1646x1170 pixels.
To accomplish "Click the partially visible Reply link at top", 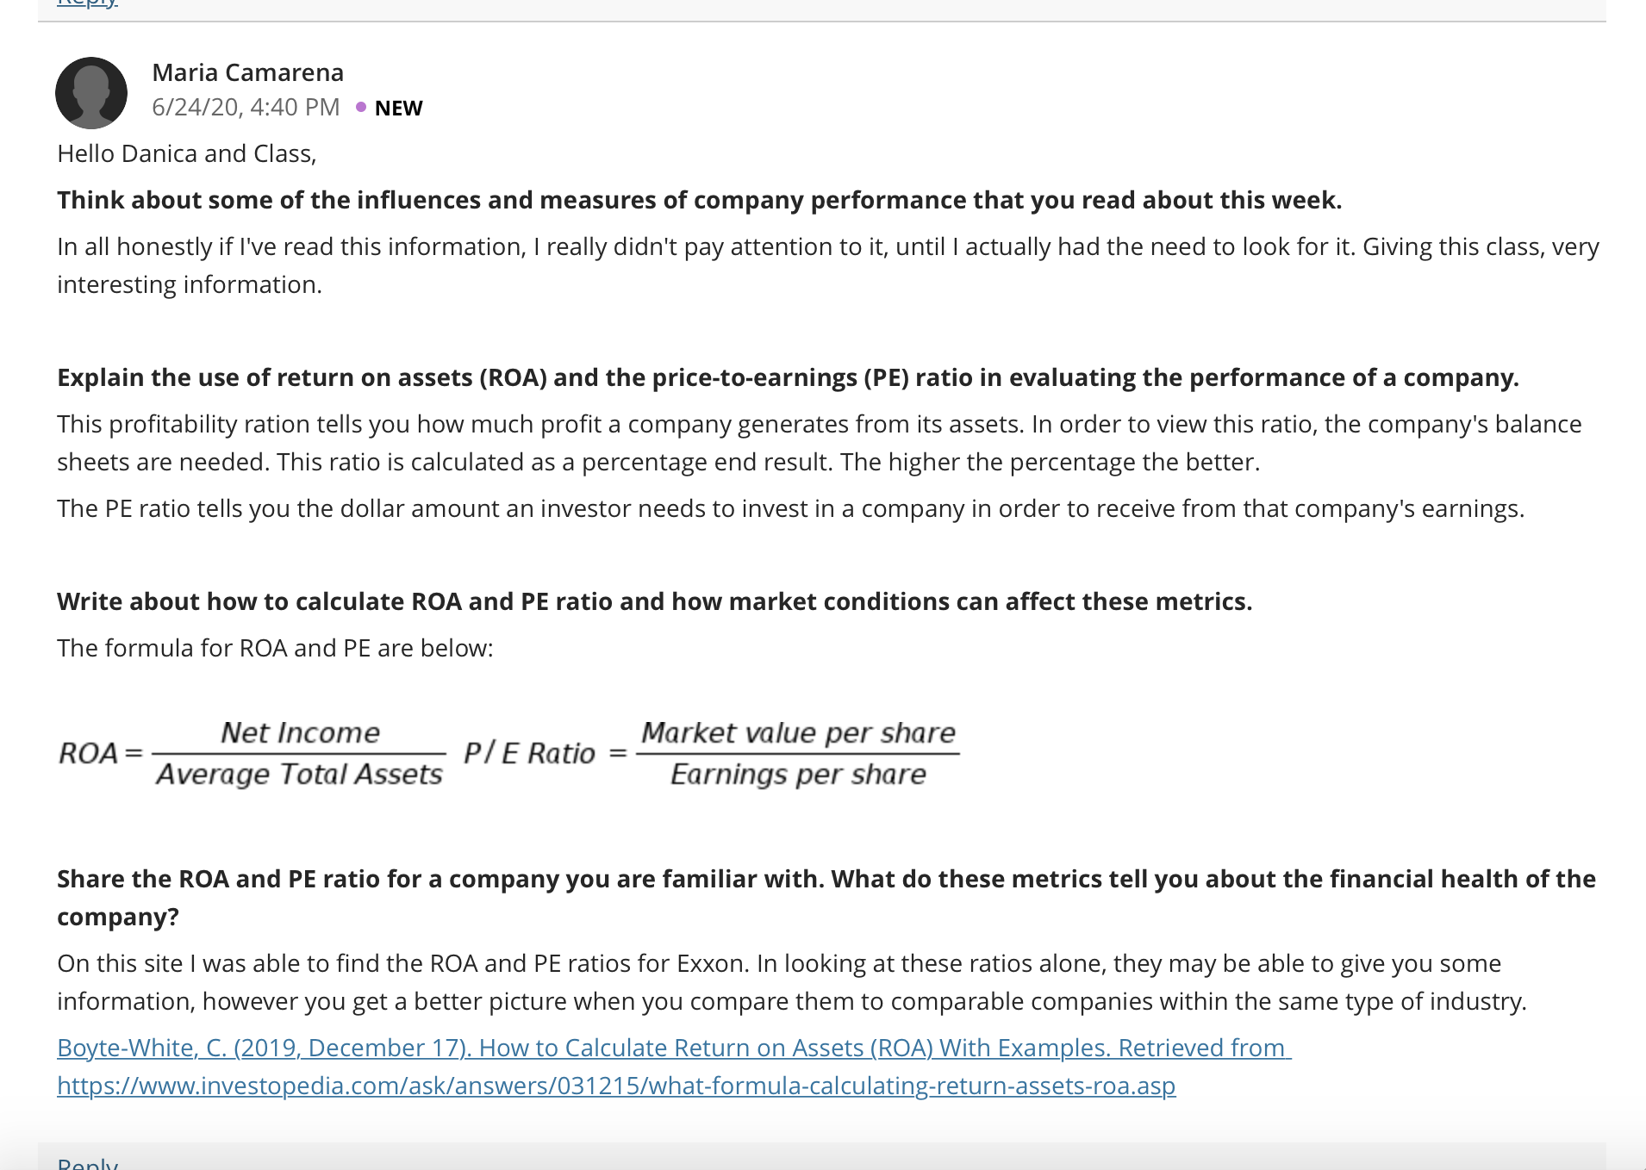I will (87, 3).
